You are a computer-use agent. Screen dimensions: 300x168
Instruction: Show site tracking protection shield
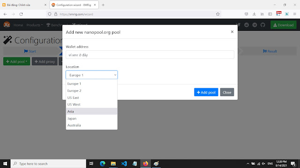[x=50, y=14]
